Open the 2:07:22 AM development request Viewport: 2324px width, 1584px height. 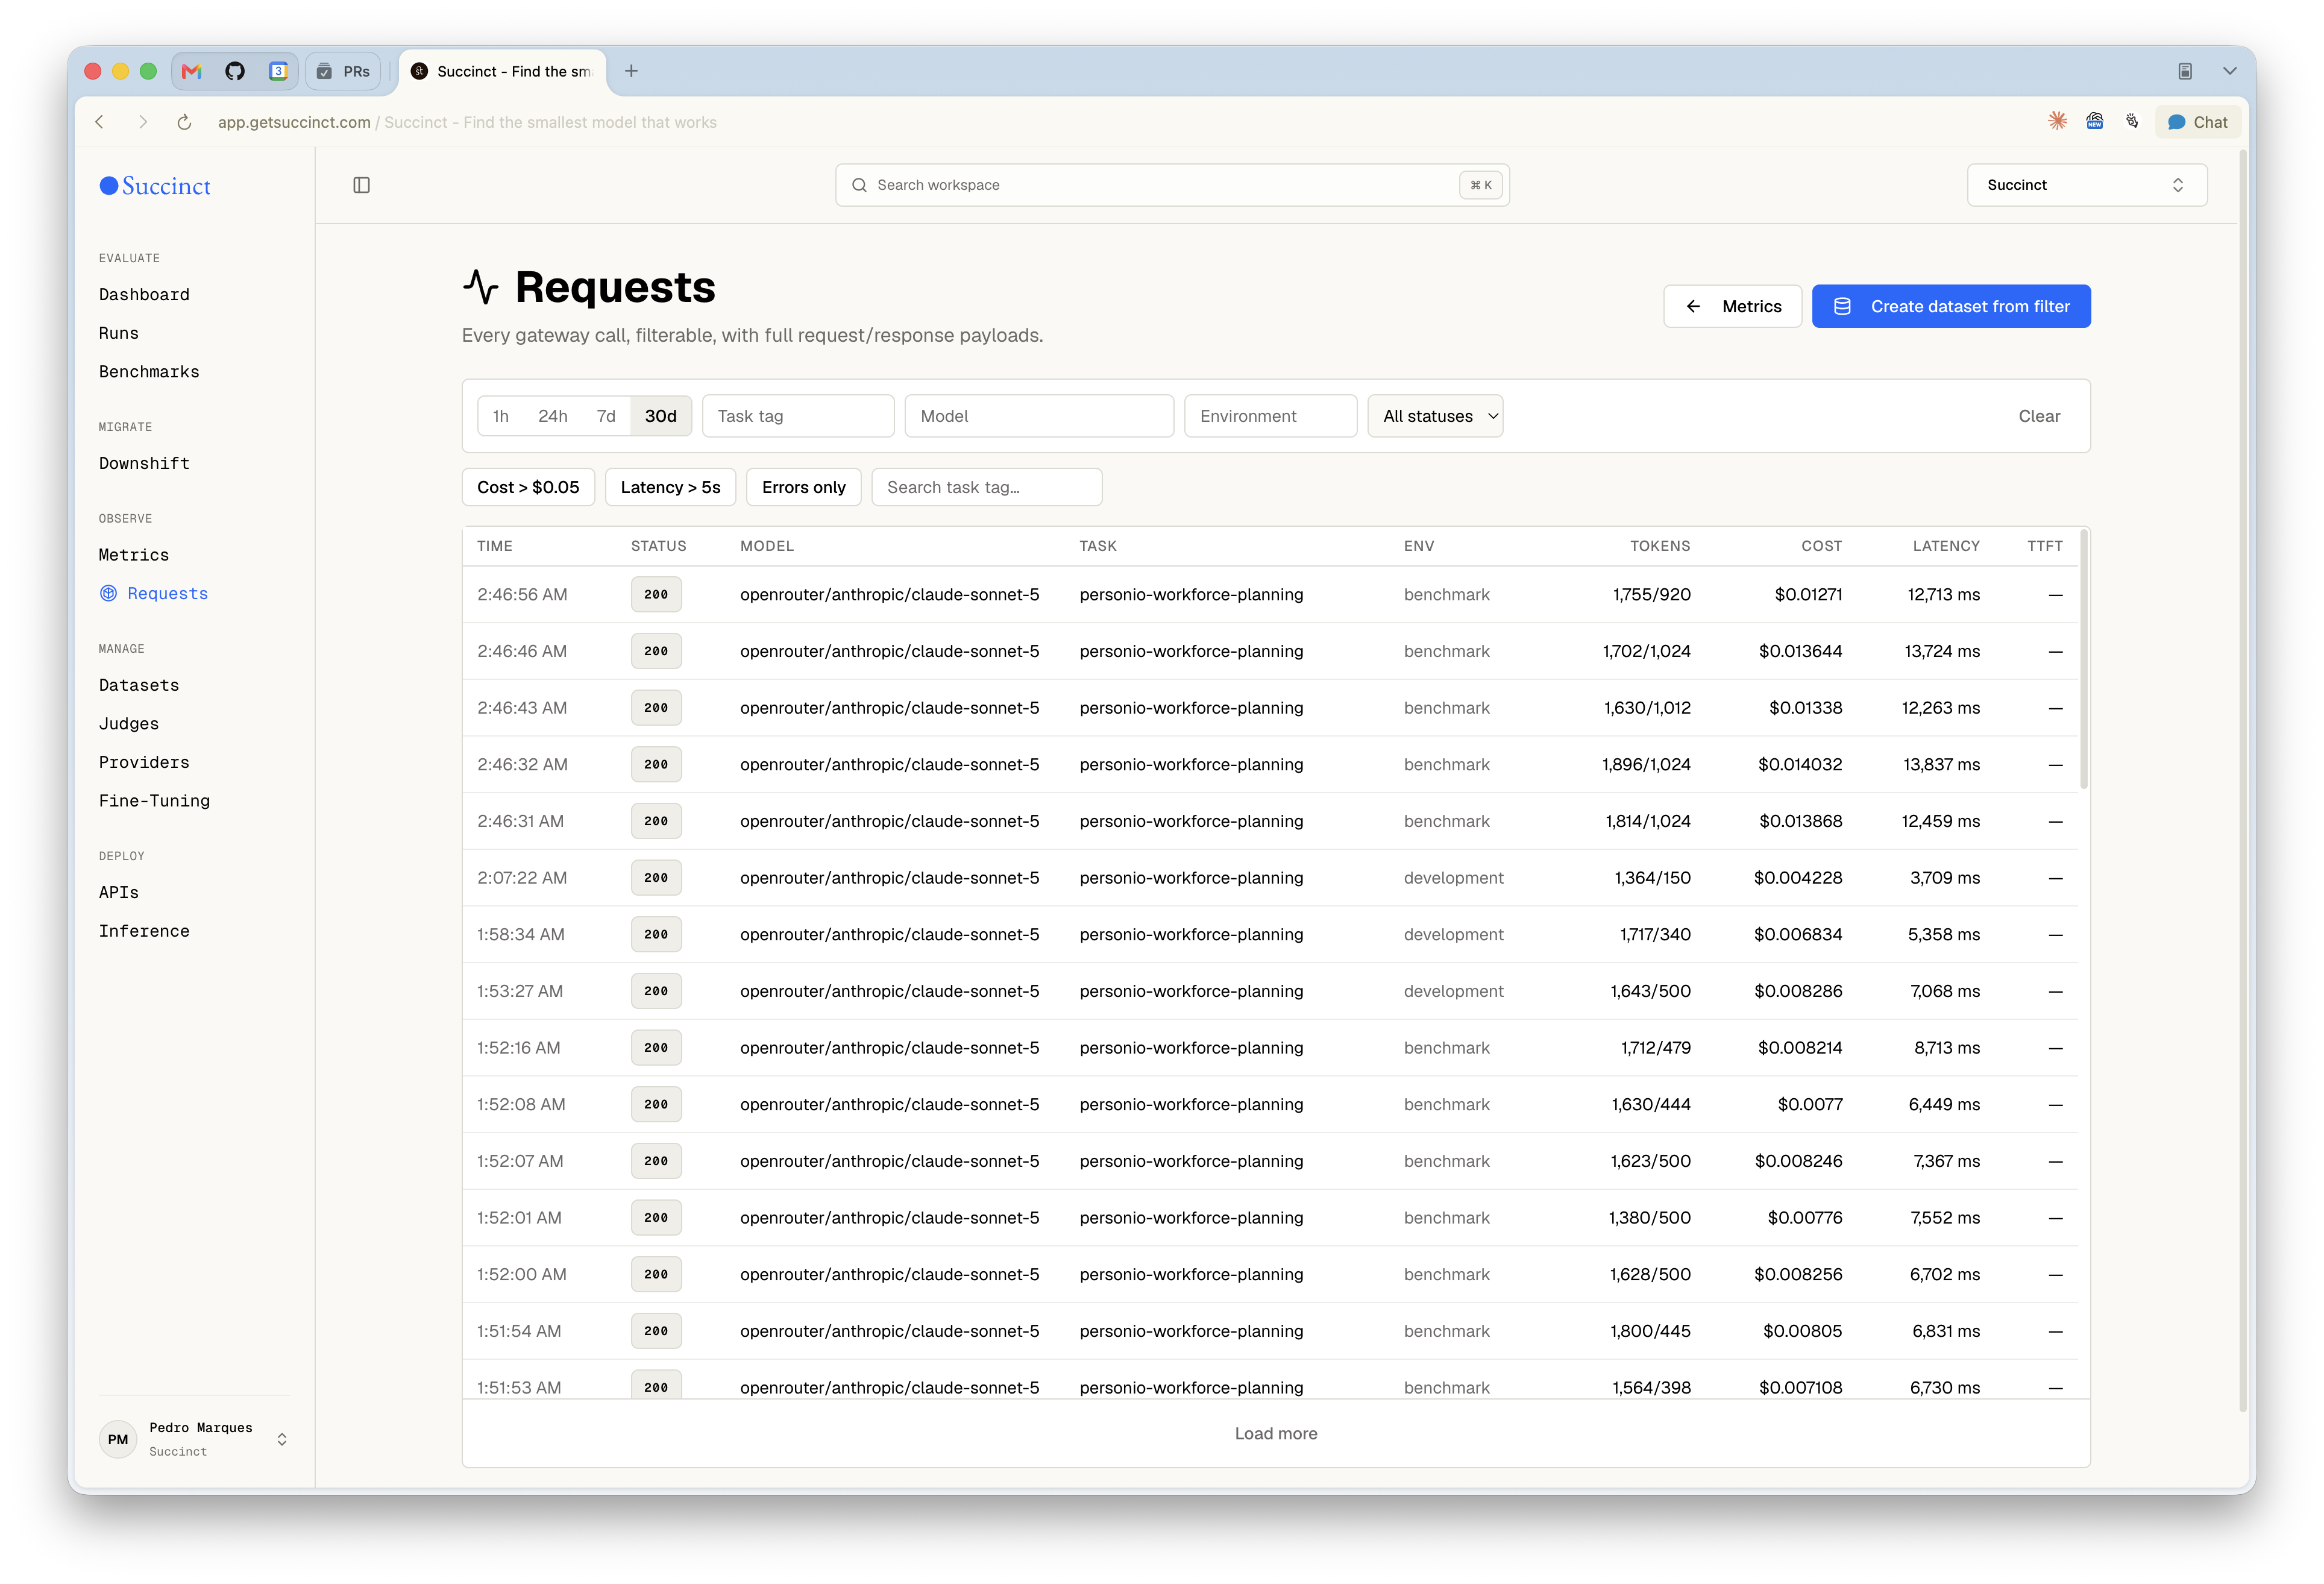tap(1270, 878)
